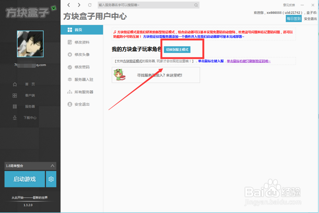Expand the 1.8简单整合 version selector
The height and width of the screenshot is (213, 319).
click(30, 166)
